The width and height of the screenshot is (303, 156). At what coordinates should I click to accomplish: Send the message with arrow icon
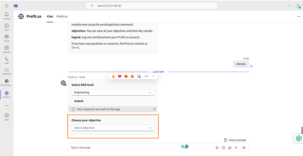point(244,148)
